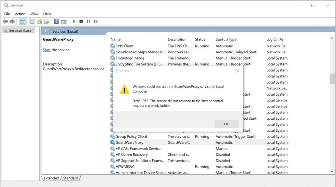Click the Manual startup type of HP CASL Framework
Screen dimensions: 336x187
point(222,148)
